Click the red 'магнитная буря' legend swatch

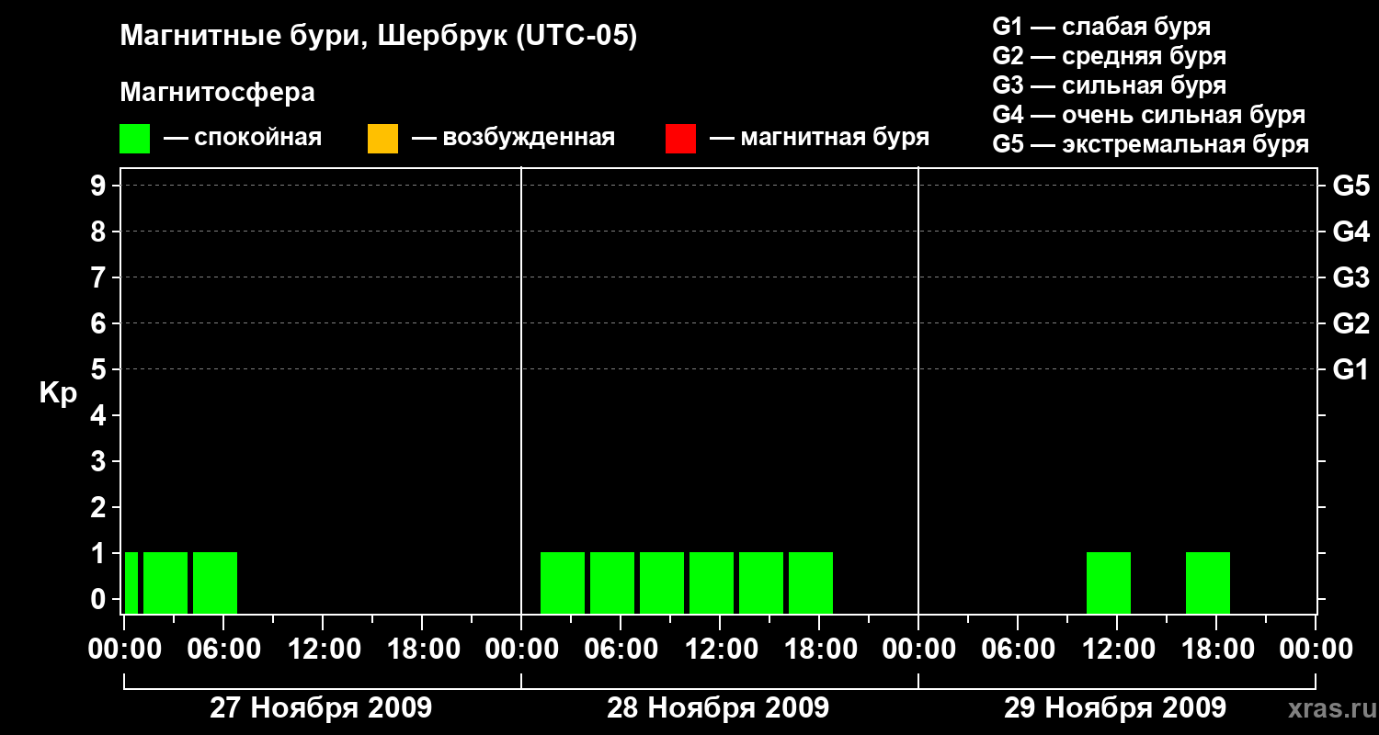tap(680, 139)
